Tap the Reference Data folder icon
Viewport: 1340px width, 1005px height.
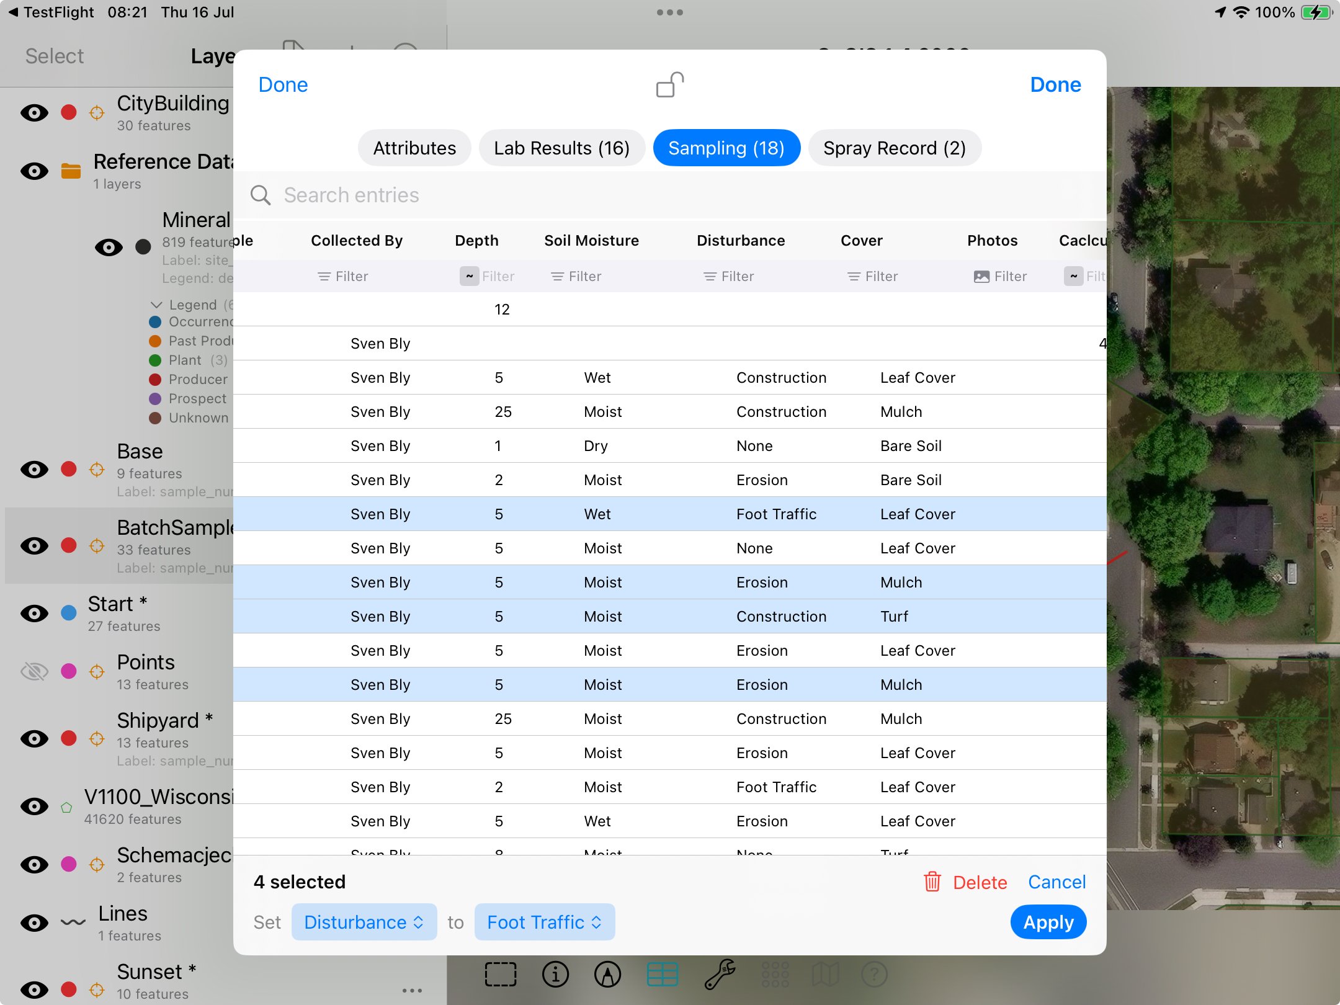click(x=71, y=171)
